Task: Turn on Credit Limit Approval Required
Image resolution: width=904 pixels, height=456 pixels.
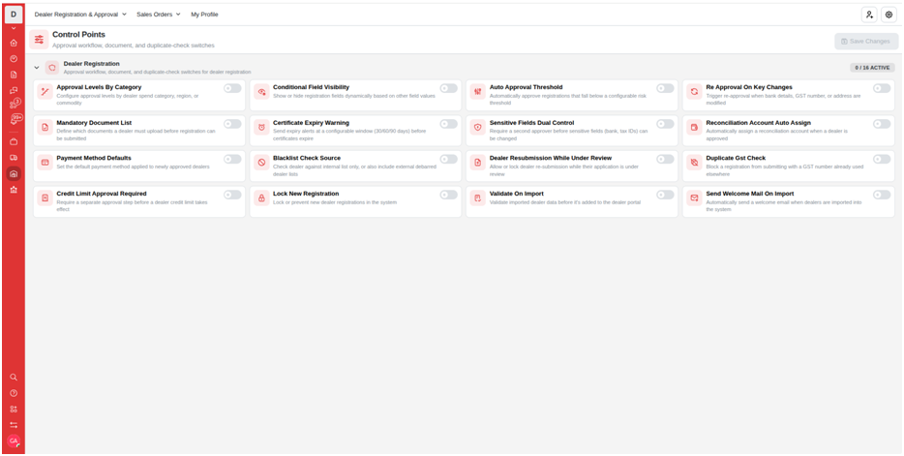Action: coord(232,195)
